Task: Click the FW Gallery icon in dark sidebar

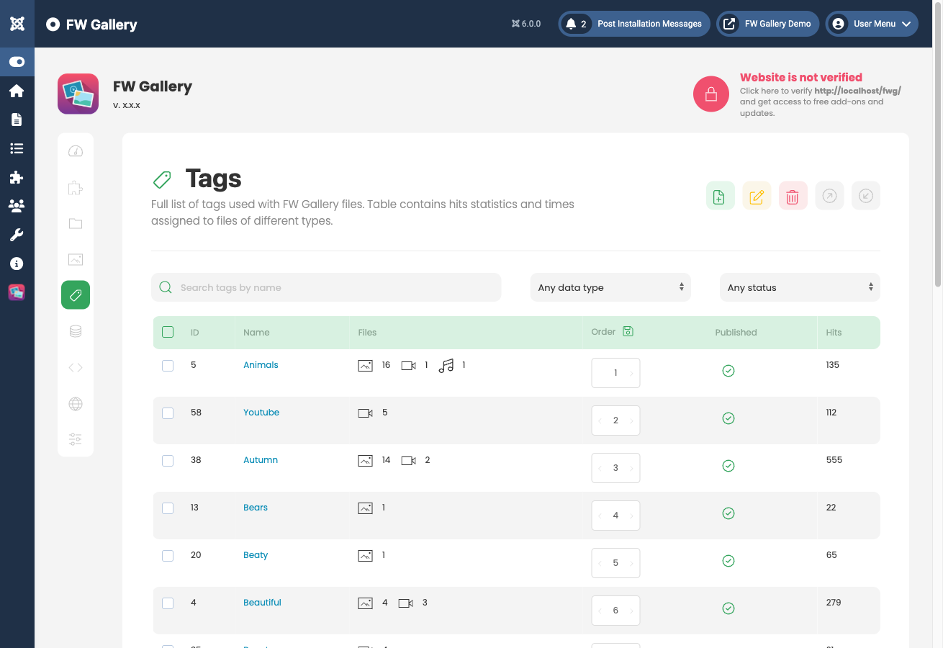Action: [x=17, y=292]
